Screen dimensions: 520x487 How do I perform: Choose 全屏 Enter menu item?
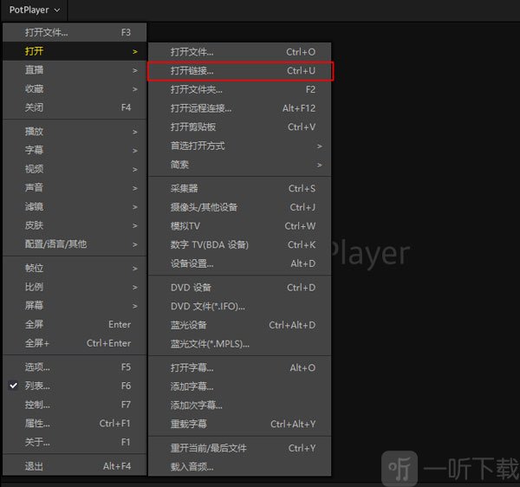click(x=75, y=324)
